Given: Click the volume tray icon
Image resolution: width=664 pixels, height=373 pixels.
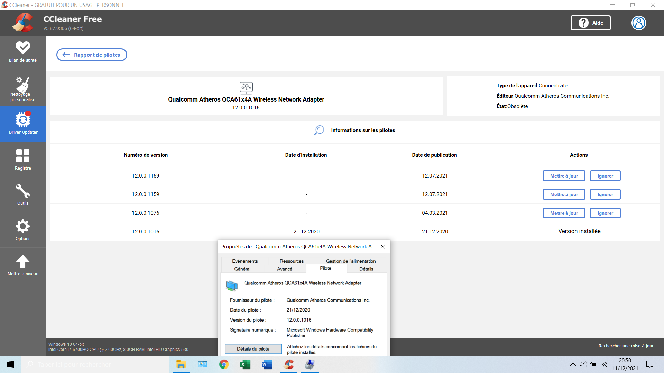Looking at the screenshot, I should 583,364.
